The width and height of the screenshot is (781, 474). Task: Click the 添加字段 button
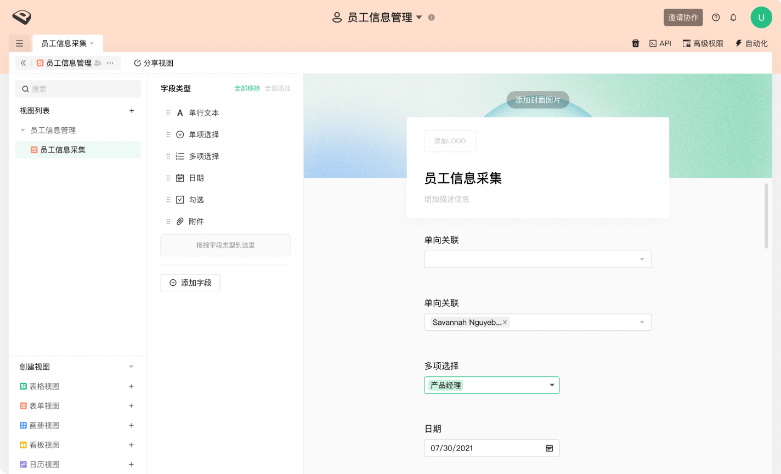[190, 283]
